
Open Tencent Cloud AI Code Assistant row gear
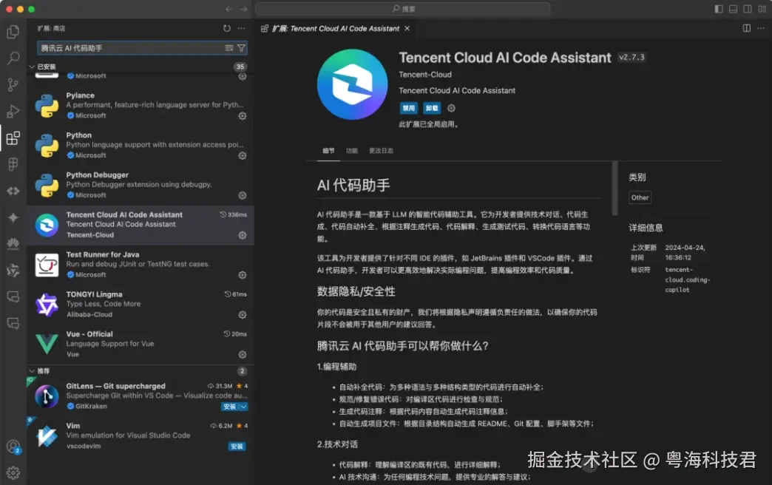tap(243, 235)
